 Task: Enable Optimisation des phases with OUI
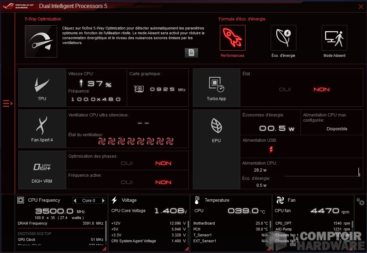click(127, 163)
